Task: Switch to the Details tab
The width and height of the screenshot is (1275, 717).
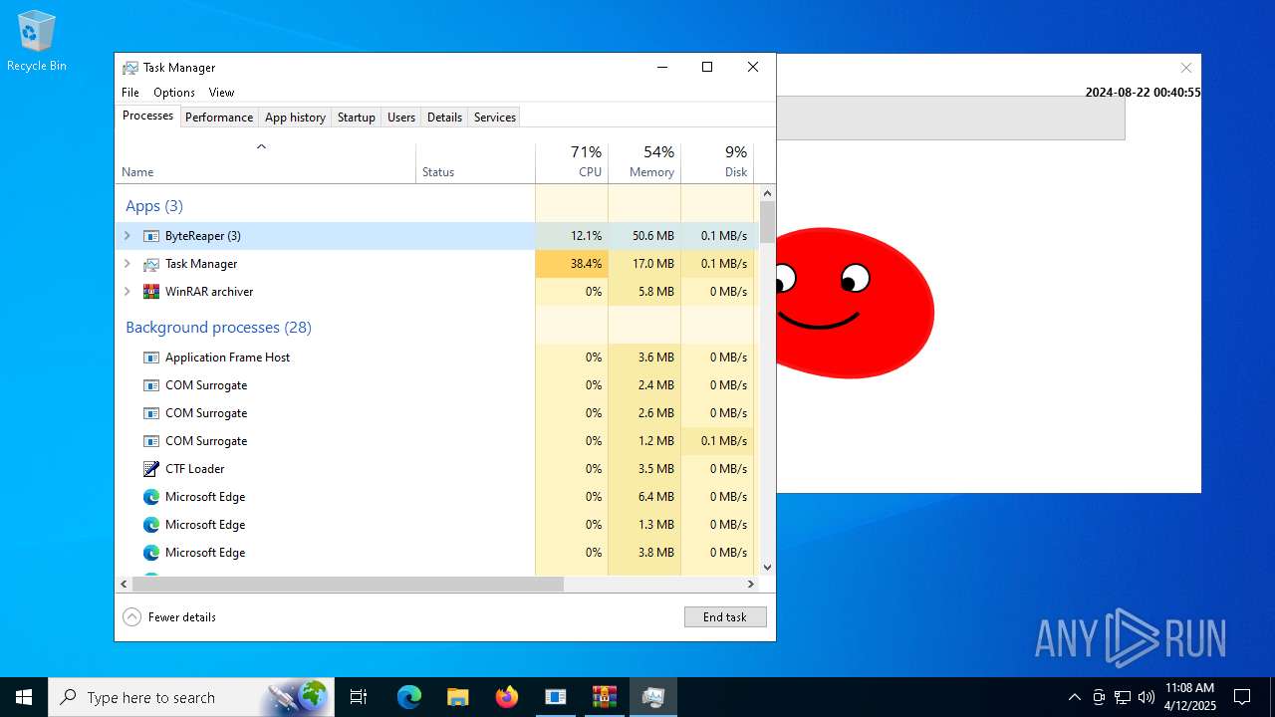Action: (444, 118)
